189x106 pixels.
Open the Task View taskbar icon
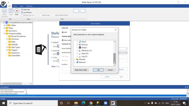(x=69, y=103)
